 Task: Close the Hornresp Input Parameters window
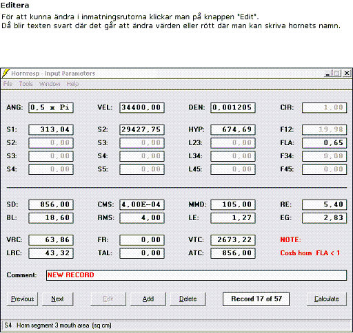tap(347, 74)
